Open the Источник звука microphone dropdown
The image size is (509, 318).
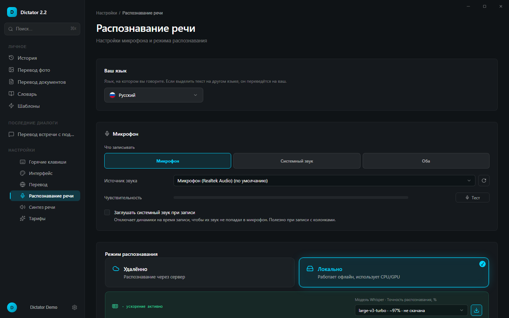[324, 181]
